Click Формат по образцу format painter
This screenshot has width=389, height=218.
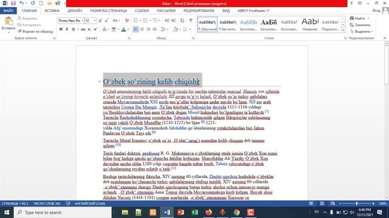coord(35,31)
